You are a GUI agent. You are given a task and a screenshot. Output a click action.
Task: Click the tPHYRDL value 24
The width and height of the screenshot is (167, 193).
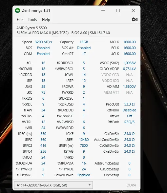tap(84, 169)
